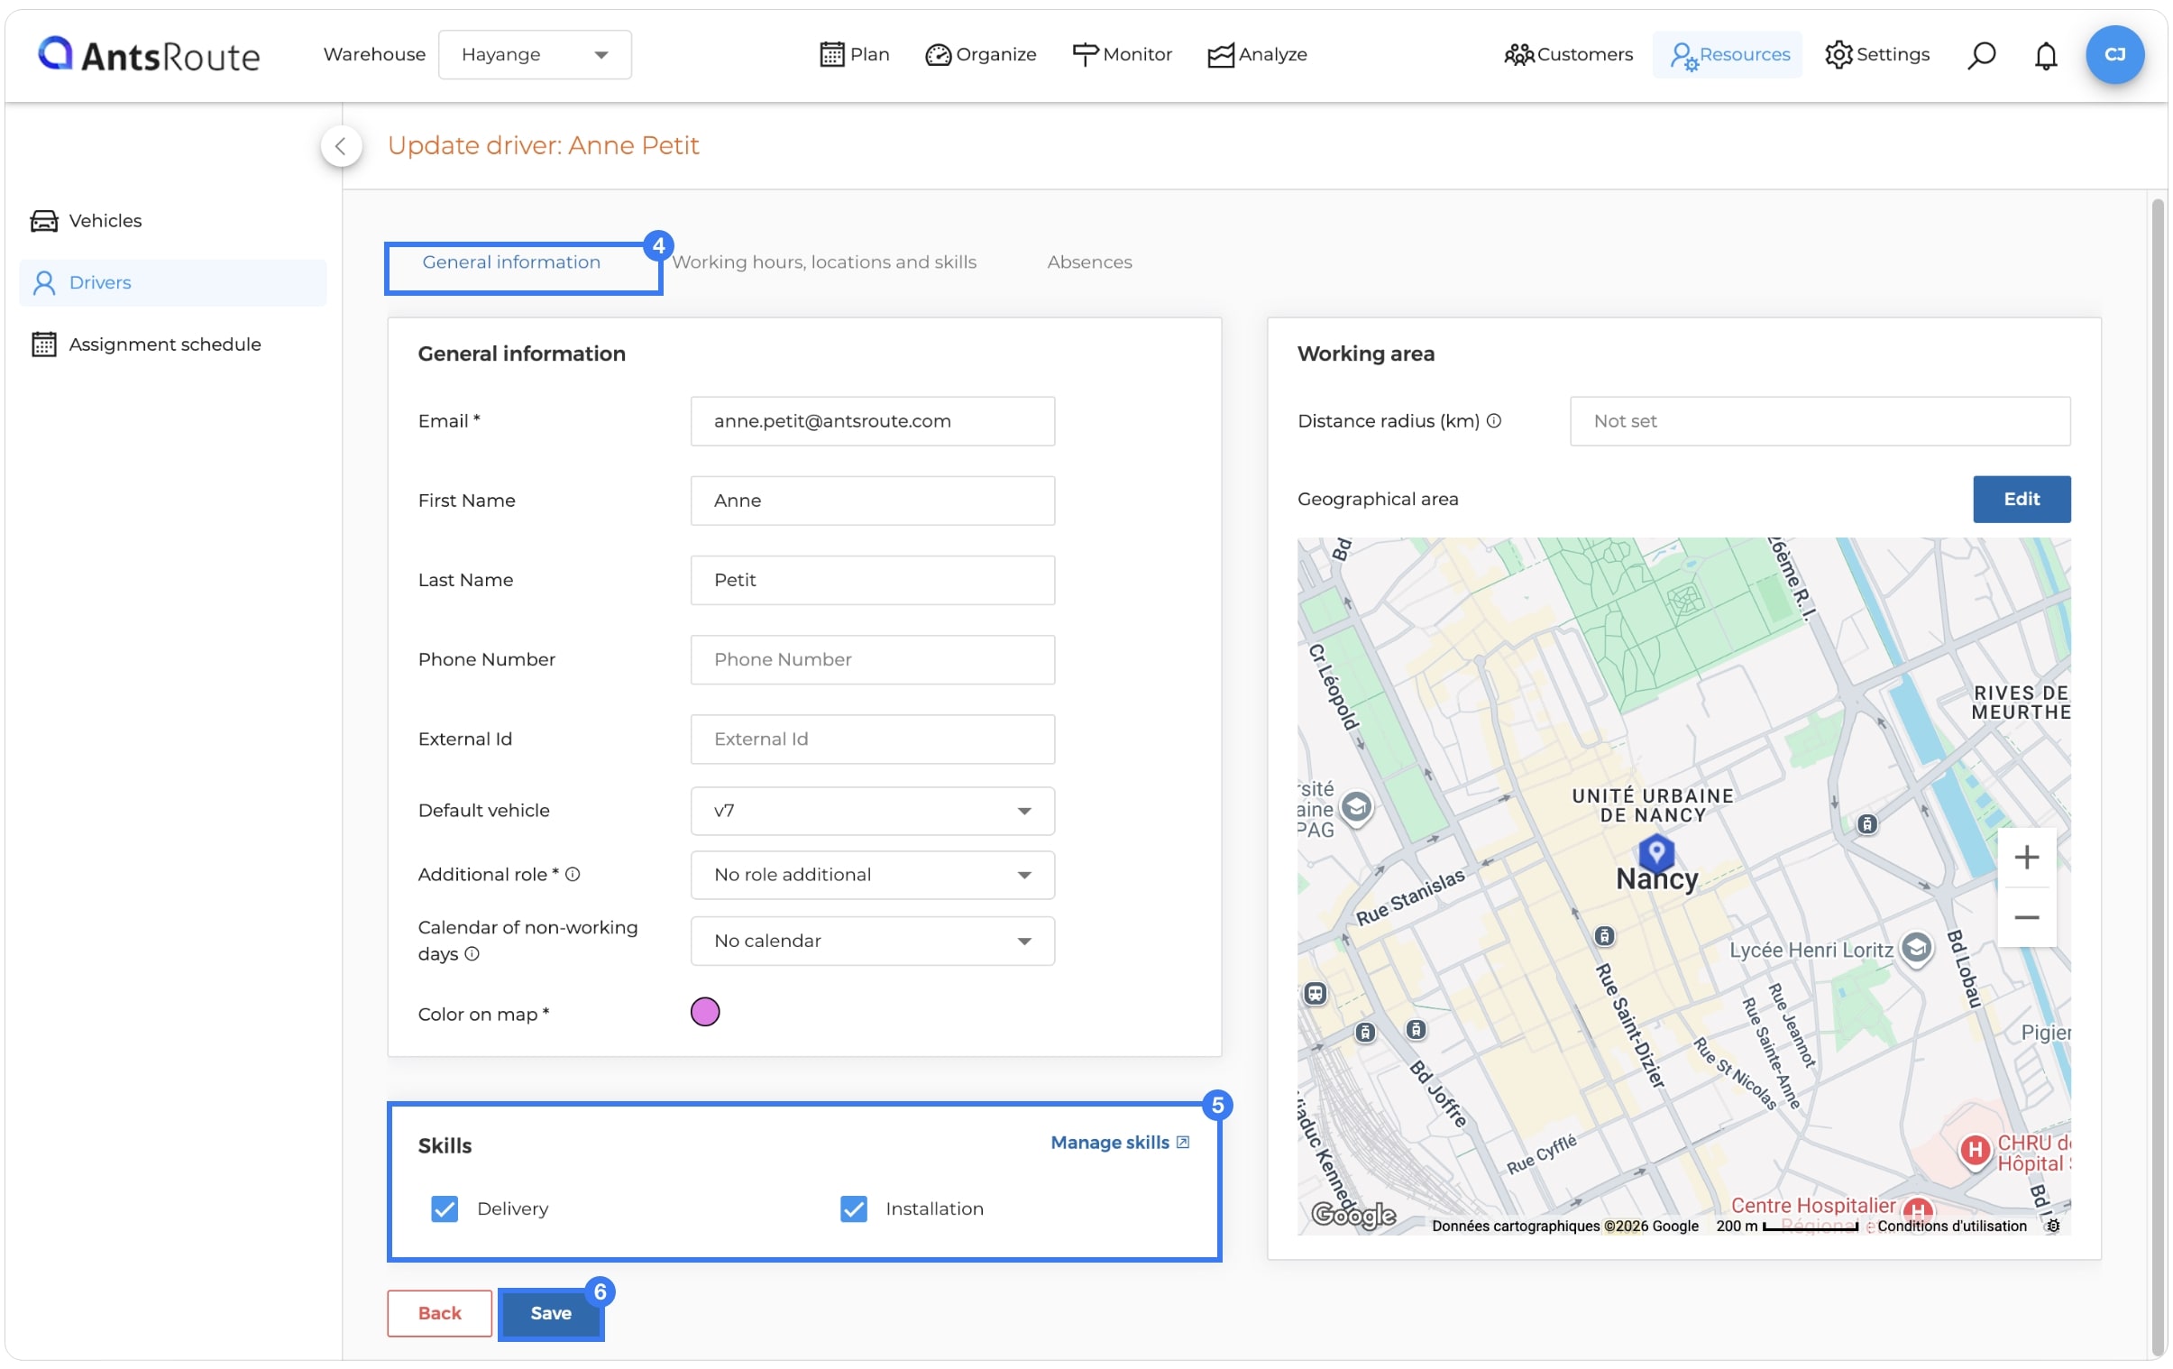The width and height of the screenshot is (2173, 1369).
Task: Click the External Id input field
Action: pos(873,740)
